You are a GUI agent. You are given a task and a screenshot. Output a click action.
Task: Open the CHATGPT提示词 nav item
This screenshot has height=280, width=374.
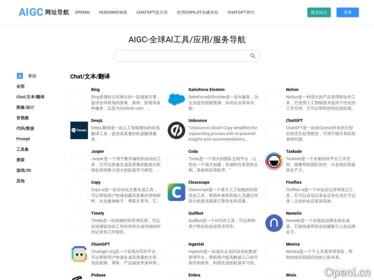click(x=152, y=12)
